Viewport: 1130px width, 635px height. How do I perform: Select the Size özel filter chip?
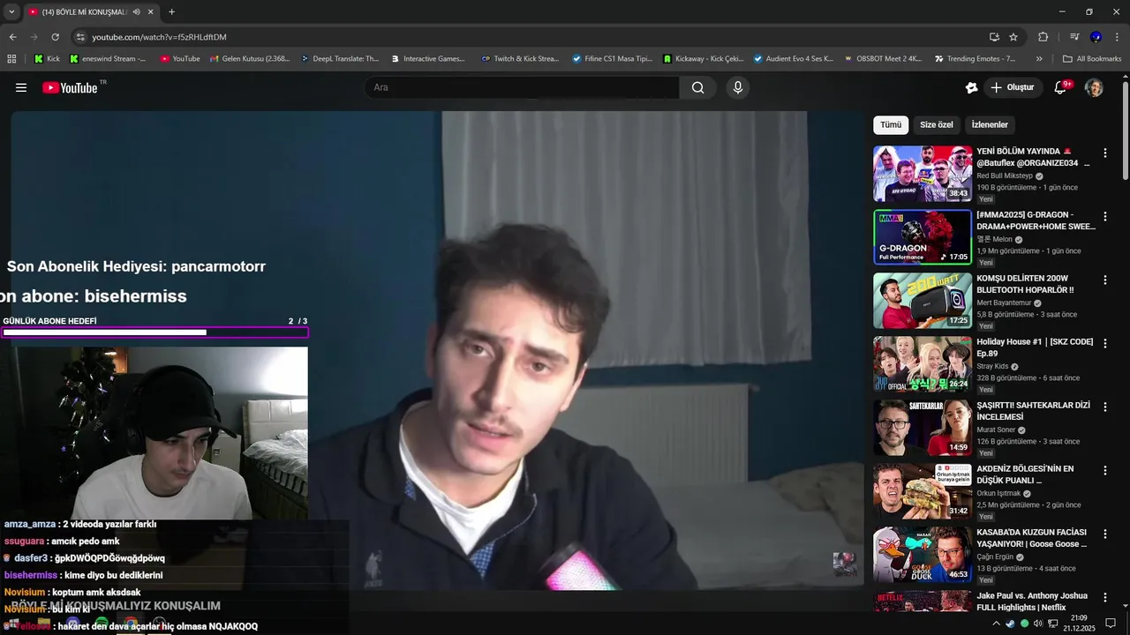click(937, 124)
